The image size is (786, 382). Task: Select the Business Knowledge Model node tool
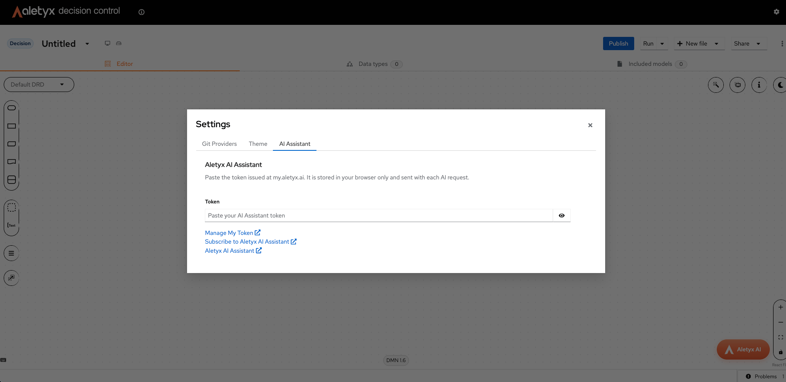pos(12,144)
